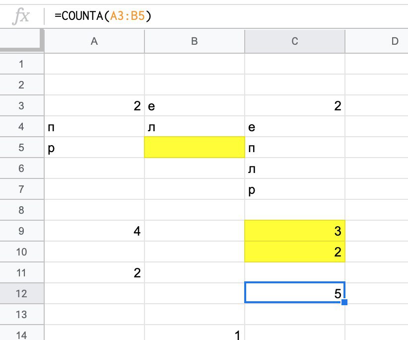Image resolution: width=408 pixels, height=340 pixels.
Task: Select yellow cell C9 containing 3
Action: point(295,231)
